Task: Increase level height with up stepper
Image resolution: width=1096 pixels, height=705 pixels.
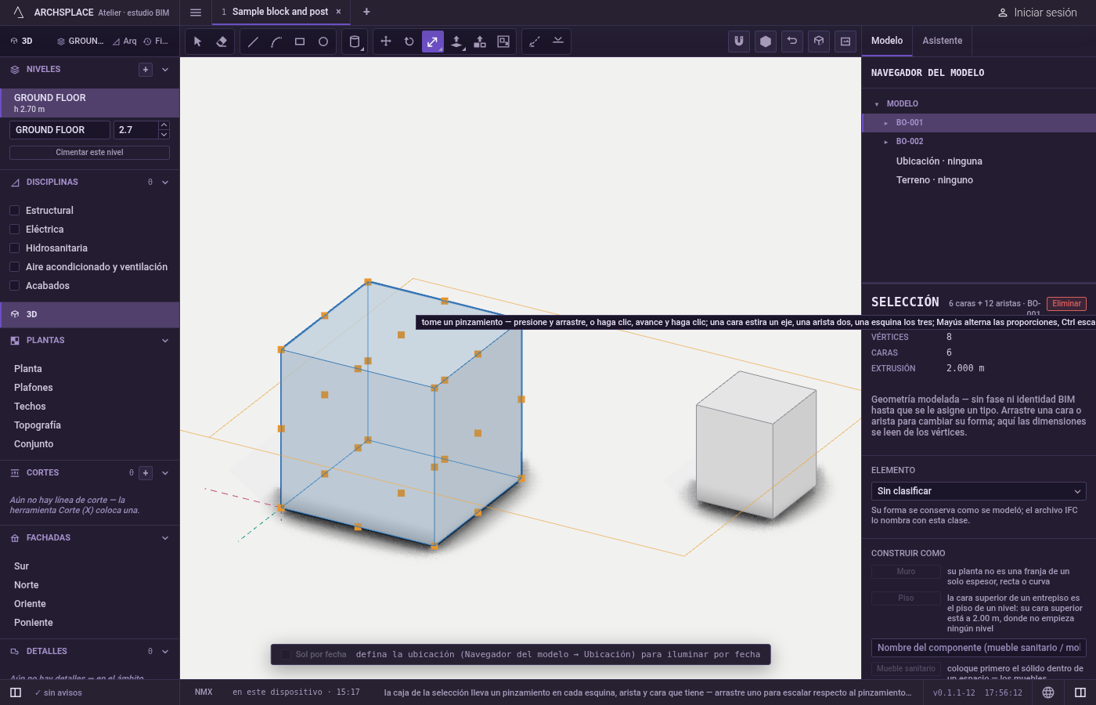Action: click(164, 125)
